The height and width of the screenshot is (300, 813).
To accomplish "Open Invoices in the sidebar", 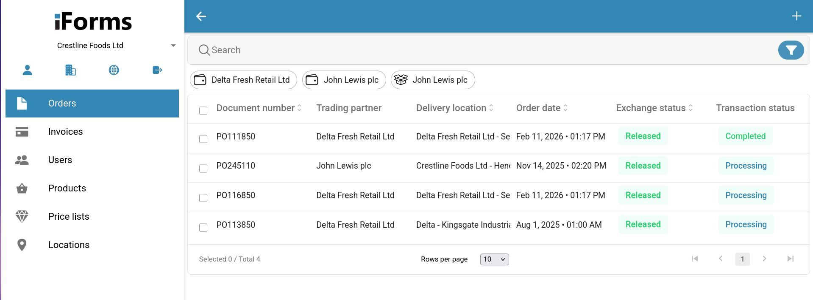I will (x=65, y=132).
